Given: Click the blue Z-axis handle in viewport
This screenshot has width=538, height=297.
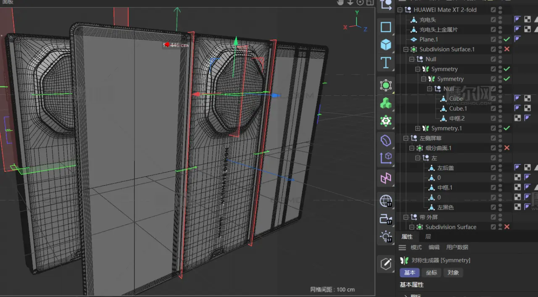Looking at the screenshot, I should point(275,95).
